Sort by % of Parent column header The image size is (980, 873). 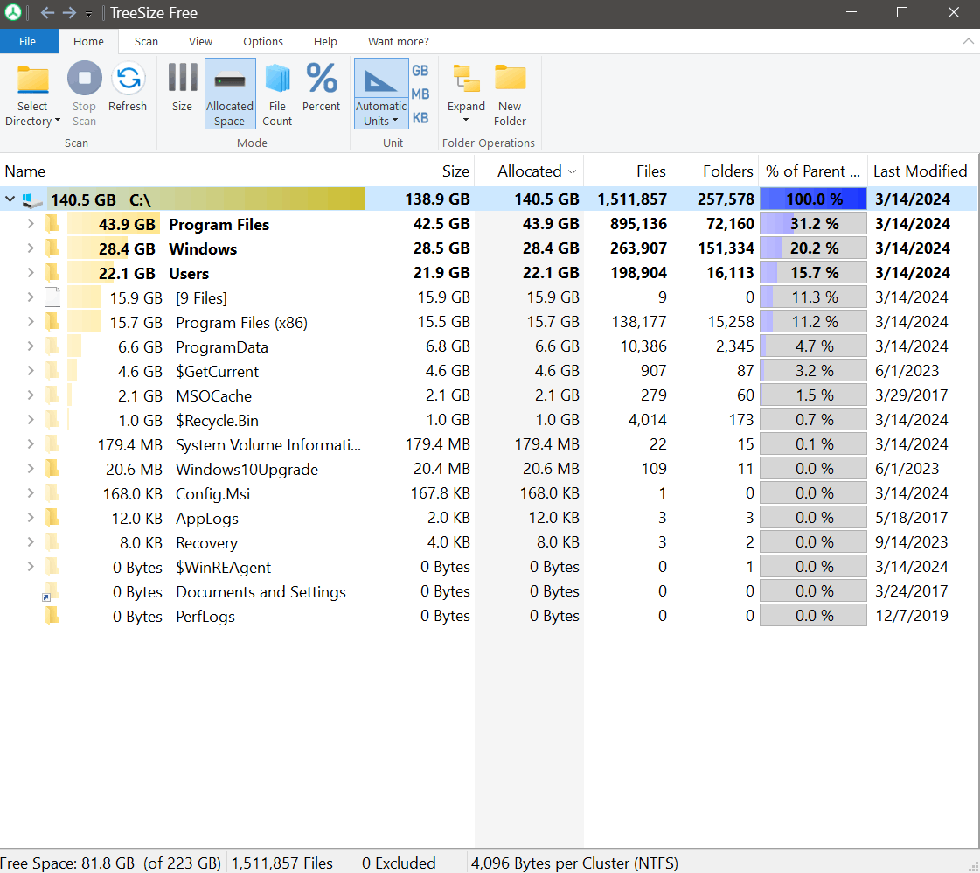813,171
